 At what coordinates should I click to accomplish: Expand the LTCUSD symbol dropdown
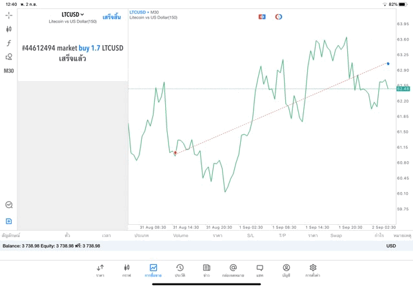point(73,14)
